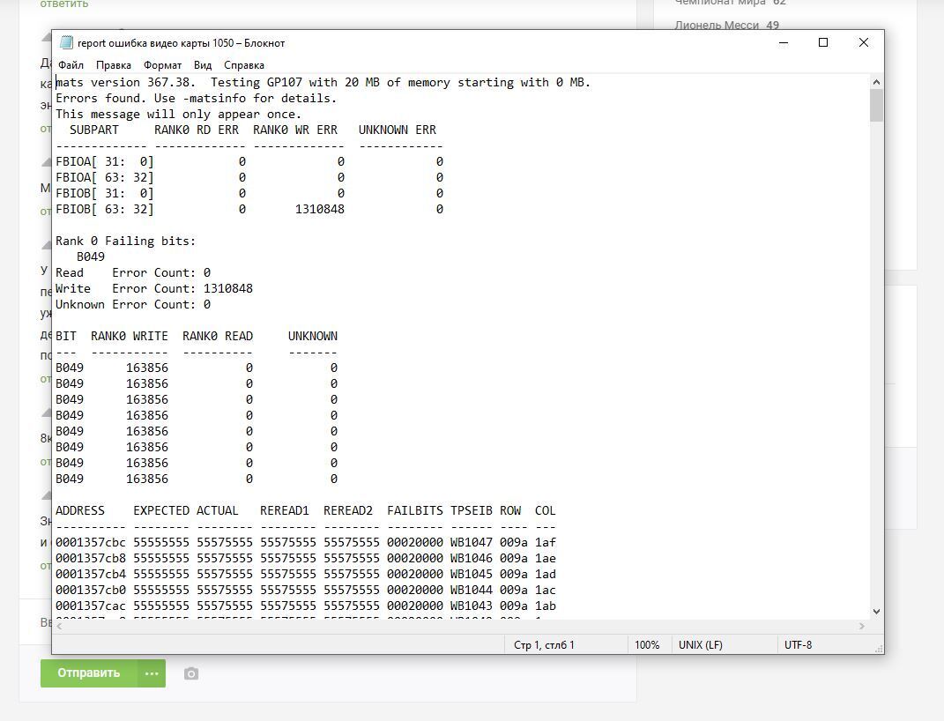Maximize the Блокнот window

click(x=823, y=42)
